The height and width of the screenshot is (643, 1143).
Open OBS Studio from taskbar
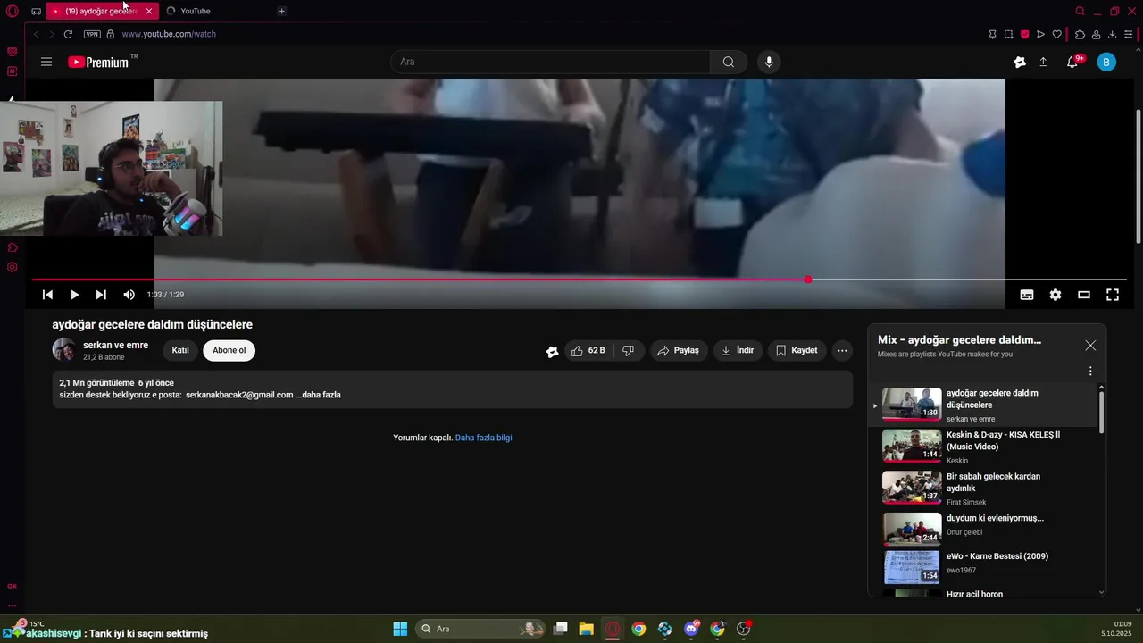point(743,629)
